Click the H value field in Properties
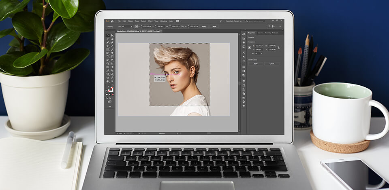 (272, 50)
